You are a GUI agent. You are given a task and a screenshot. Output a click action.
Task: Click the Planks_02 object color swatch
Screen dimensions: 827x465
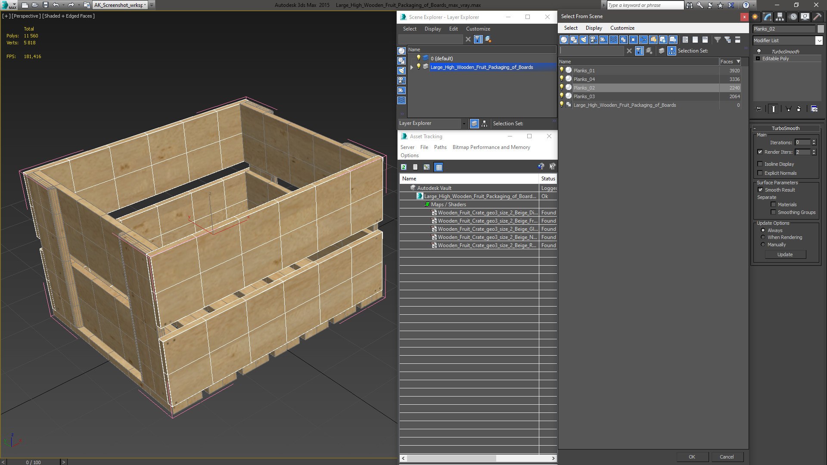coord(820,29)
